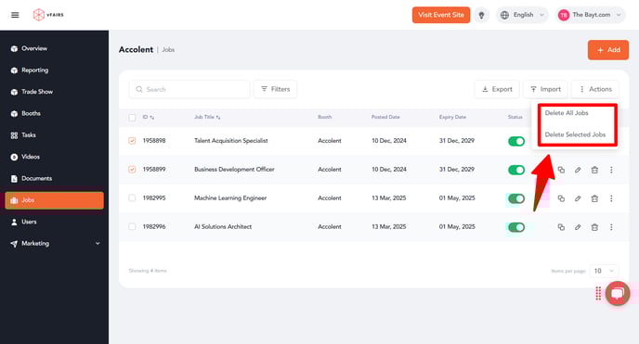Edit the Business Development Officer job
The image size is (639, 344).
(578, 170)
